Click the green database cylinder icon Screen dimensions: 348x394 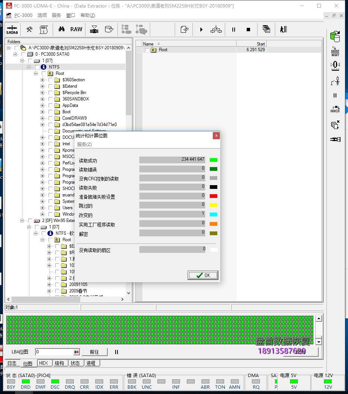[x=335, y=37]
